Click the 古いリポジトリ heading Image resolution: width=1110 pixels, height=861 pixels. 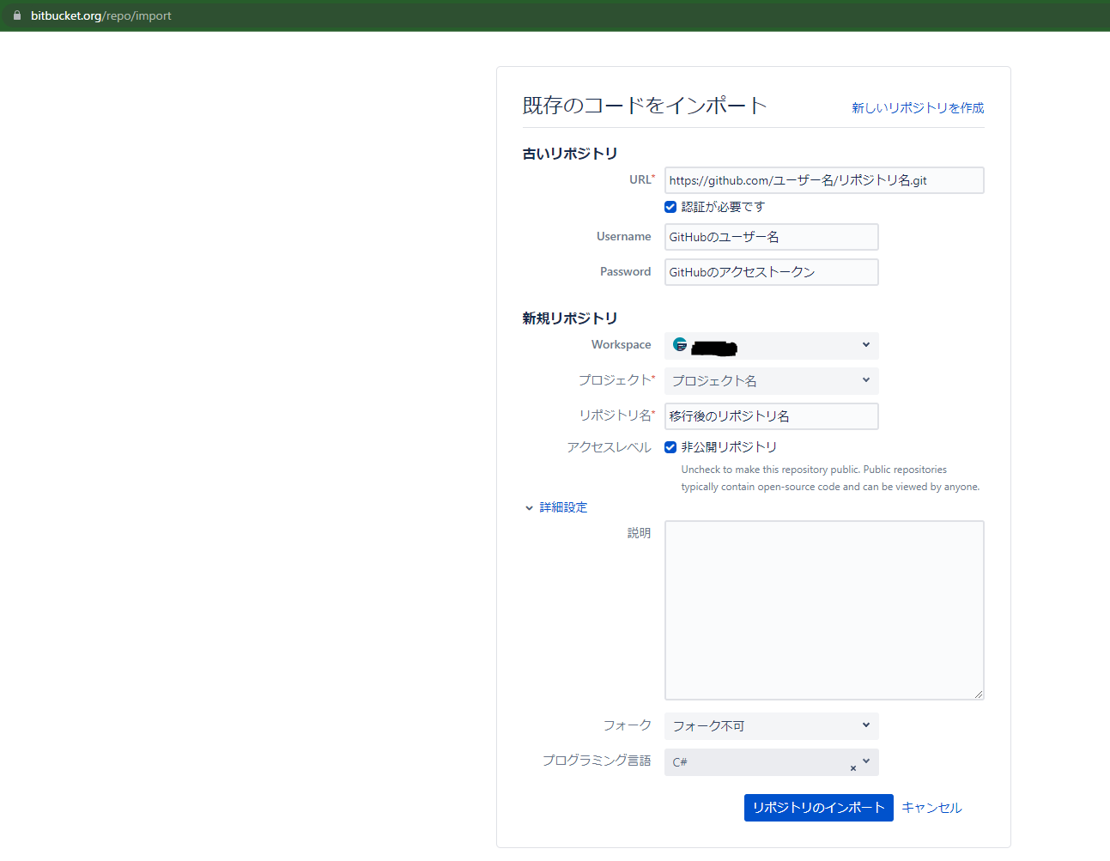(x=570, y=154)
